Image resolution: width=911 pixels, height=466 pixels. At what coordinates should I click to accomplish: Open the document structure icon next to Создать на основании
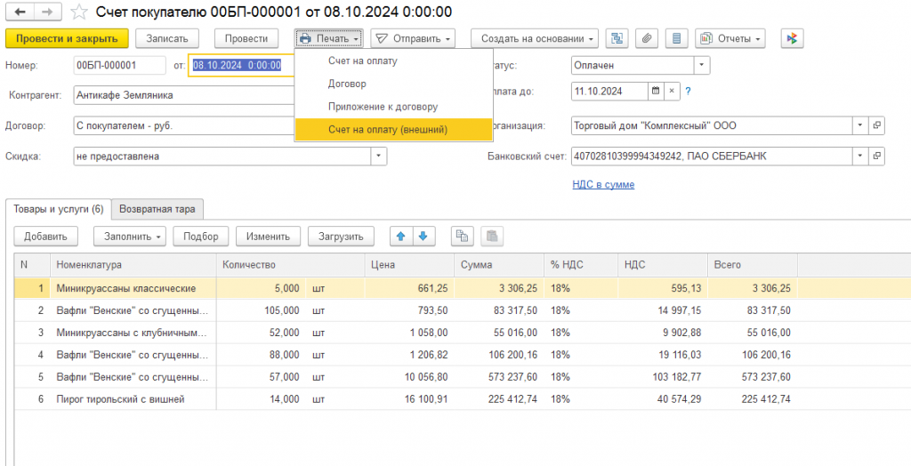coord(617,38)
